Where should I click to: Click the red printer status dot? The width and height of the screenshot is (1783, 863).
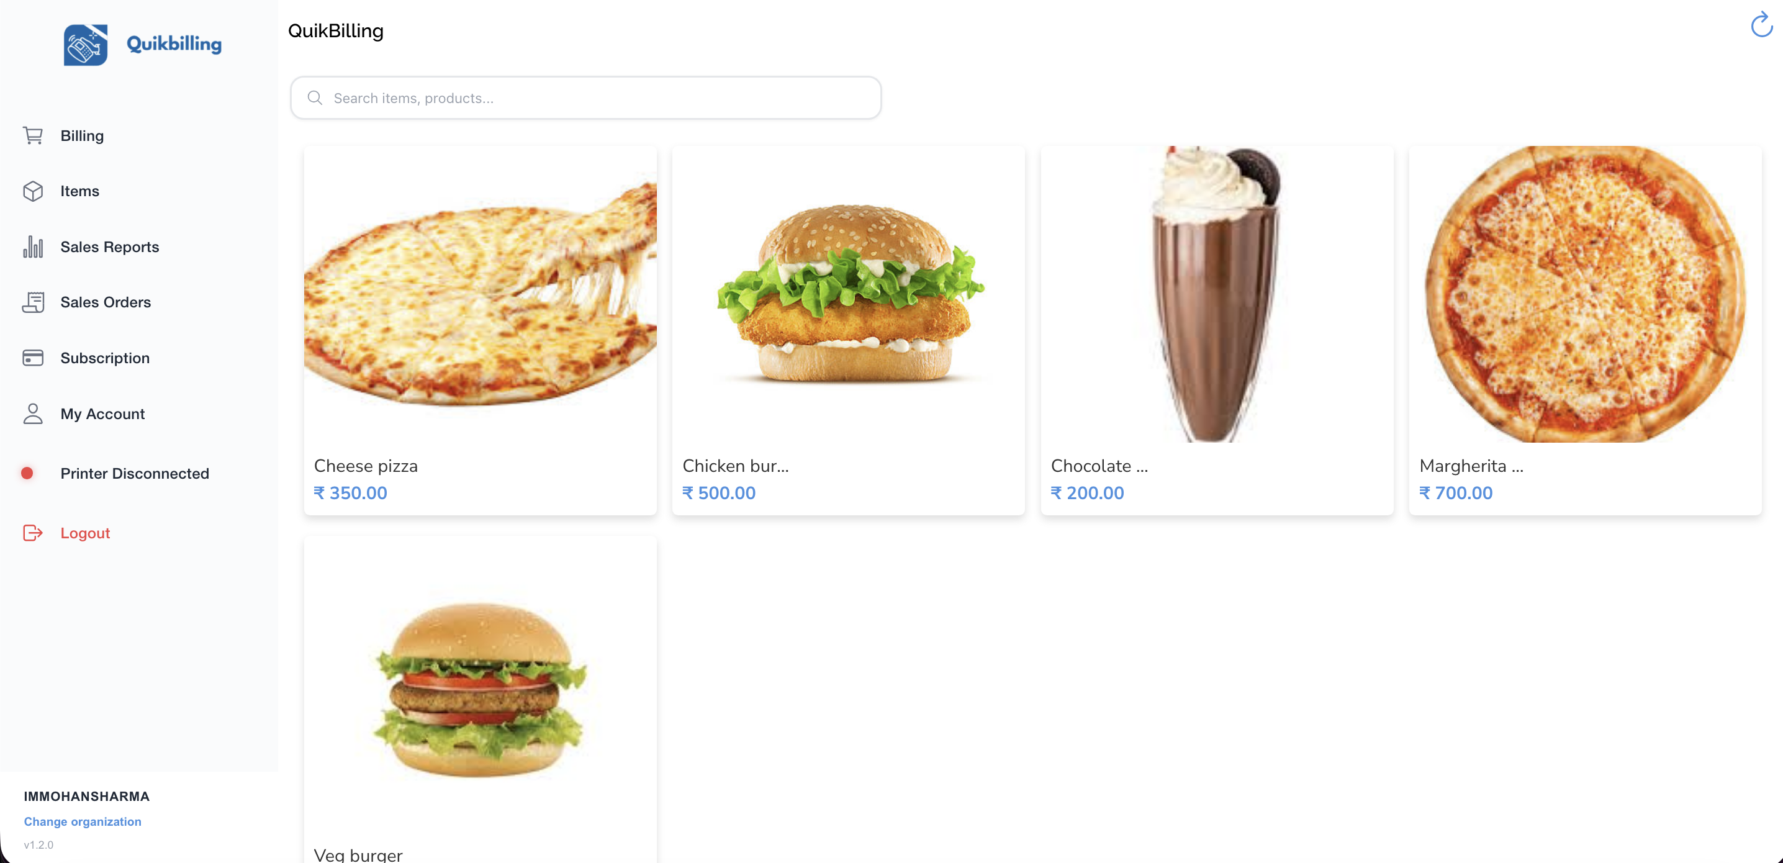point(27,473)
